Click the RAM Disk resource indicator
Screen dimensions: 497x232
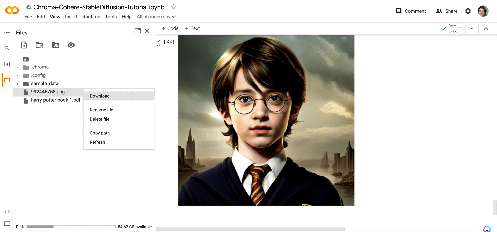457,28
